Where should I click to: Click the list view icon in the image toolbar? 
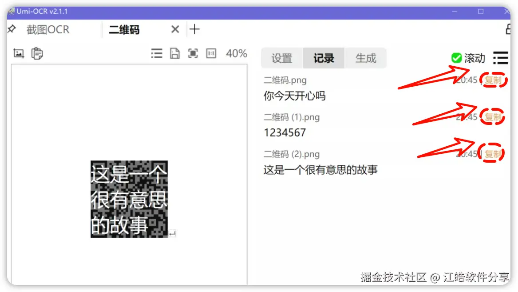click(157, 53)
